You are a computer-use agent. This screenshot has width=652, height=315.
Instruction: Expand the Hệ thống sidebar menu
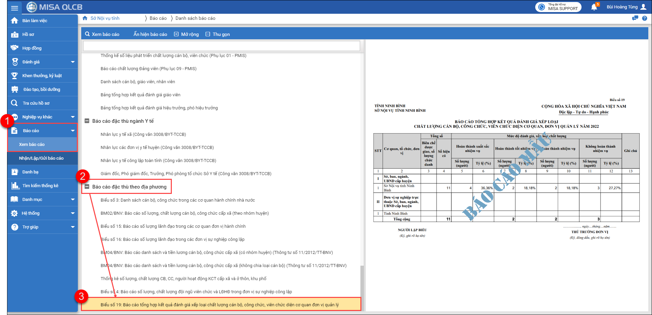72,213
